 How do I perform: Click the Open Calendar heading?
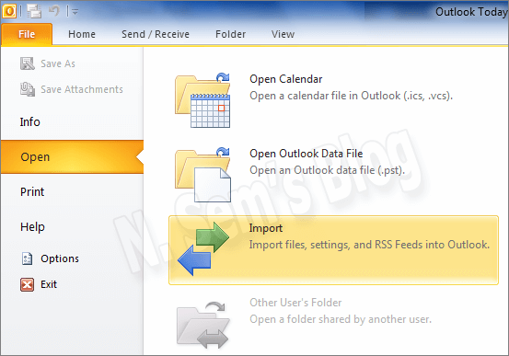[286, 79]
